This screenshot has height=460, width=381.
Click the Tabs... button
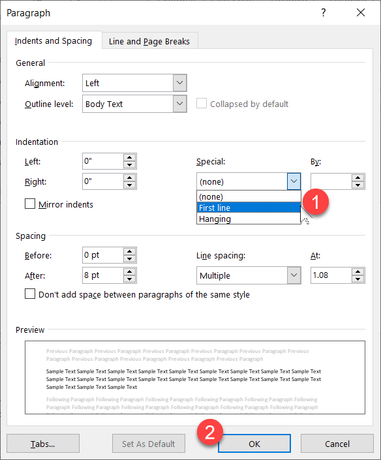[x=43, y=444]
